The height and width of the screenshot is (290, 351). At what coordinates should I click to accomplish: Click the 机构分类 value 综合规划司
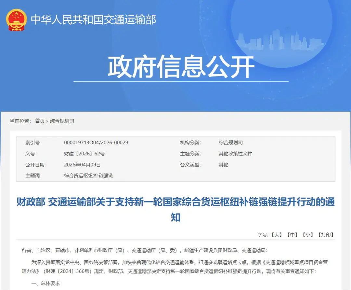pos(231,143)
